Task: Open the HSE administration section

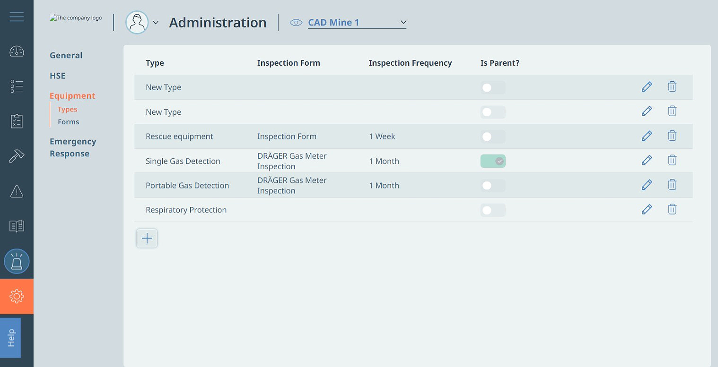Action: (x=58, y=76)
